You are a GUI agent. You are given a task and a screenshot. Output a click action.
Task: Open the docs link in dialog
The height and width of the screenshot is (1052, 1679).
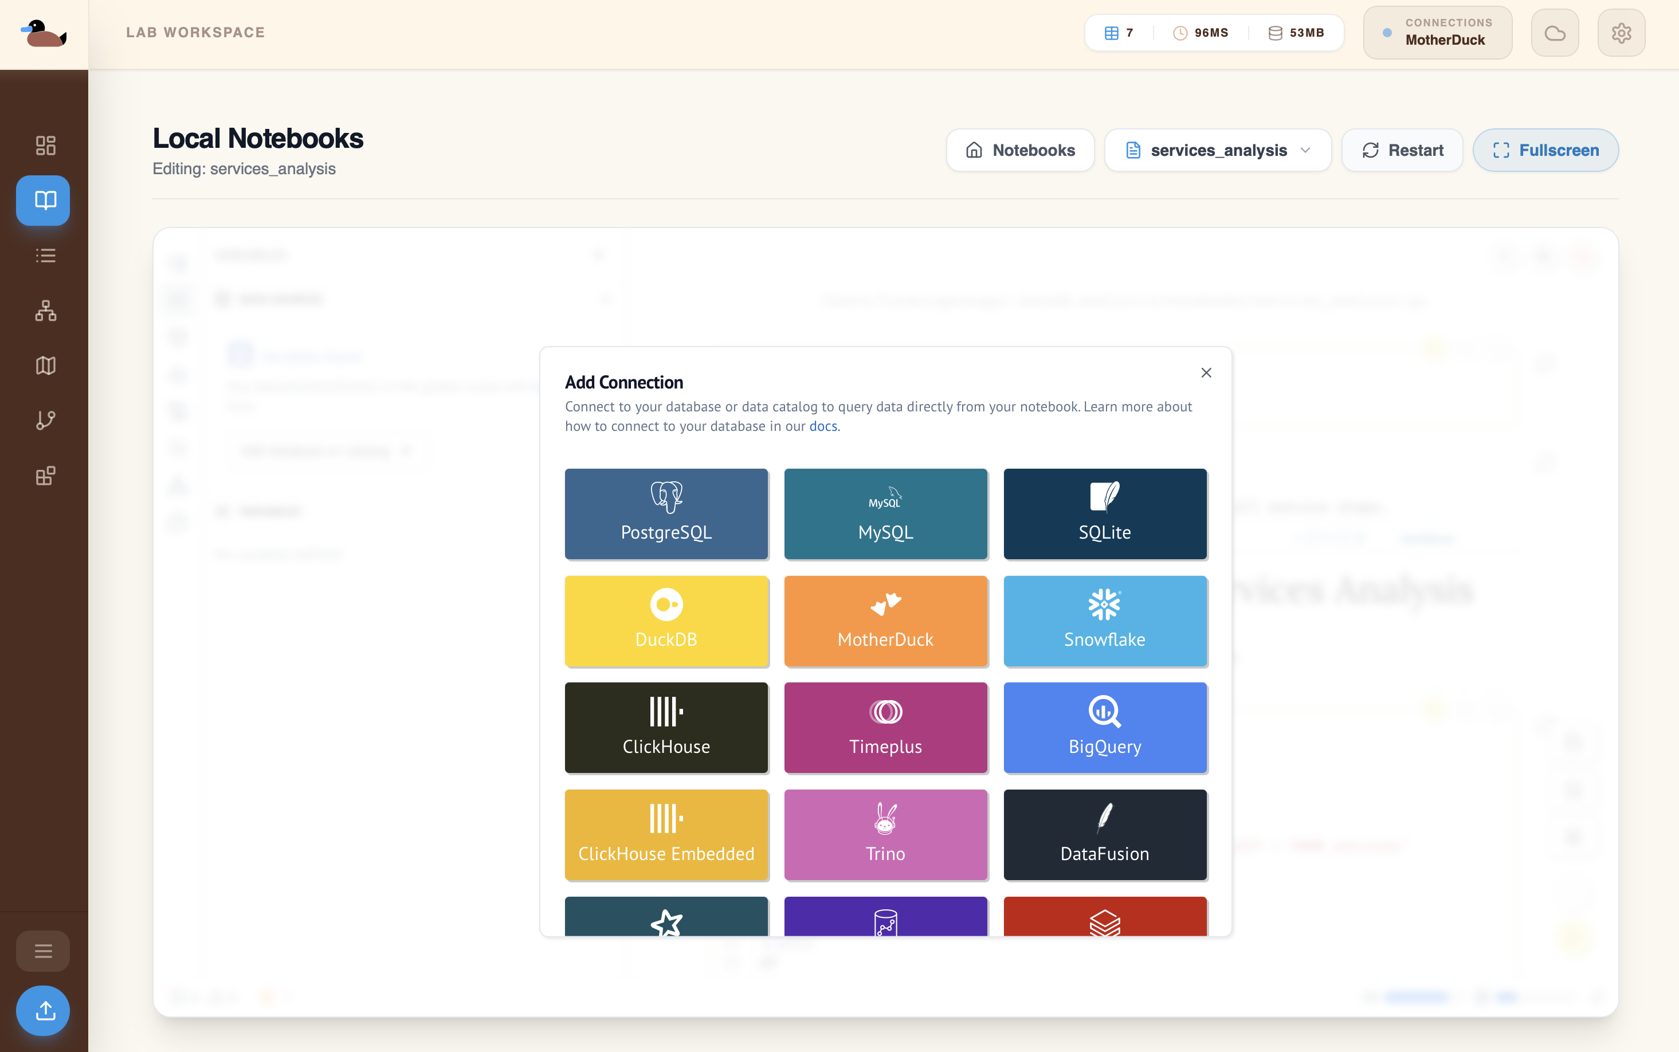823,426
